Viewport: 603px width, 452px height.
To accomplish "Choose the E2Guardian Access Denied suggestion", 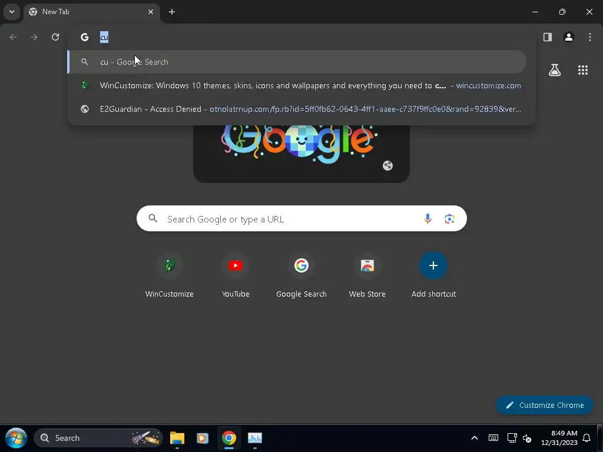I will tap(297, 109).
